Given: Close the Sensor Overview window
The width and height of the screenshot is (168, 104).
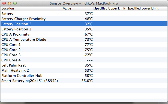Looking at the screenshot, I should point(4,3).
